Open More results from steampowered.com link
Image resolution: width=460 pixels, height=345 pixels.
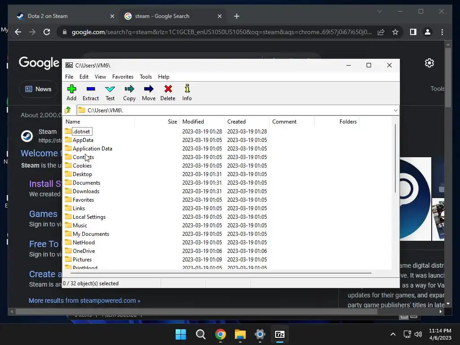click(x=84, y=301)
